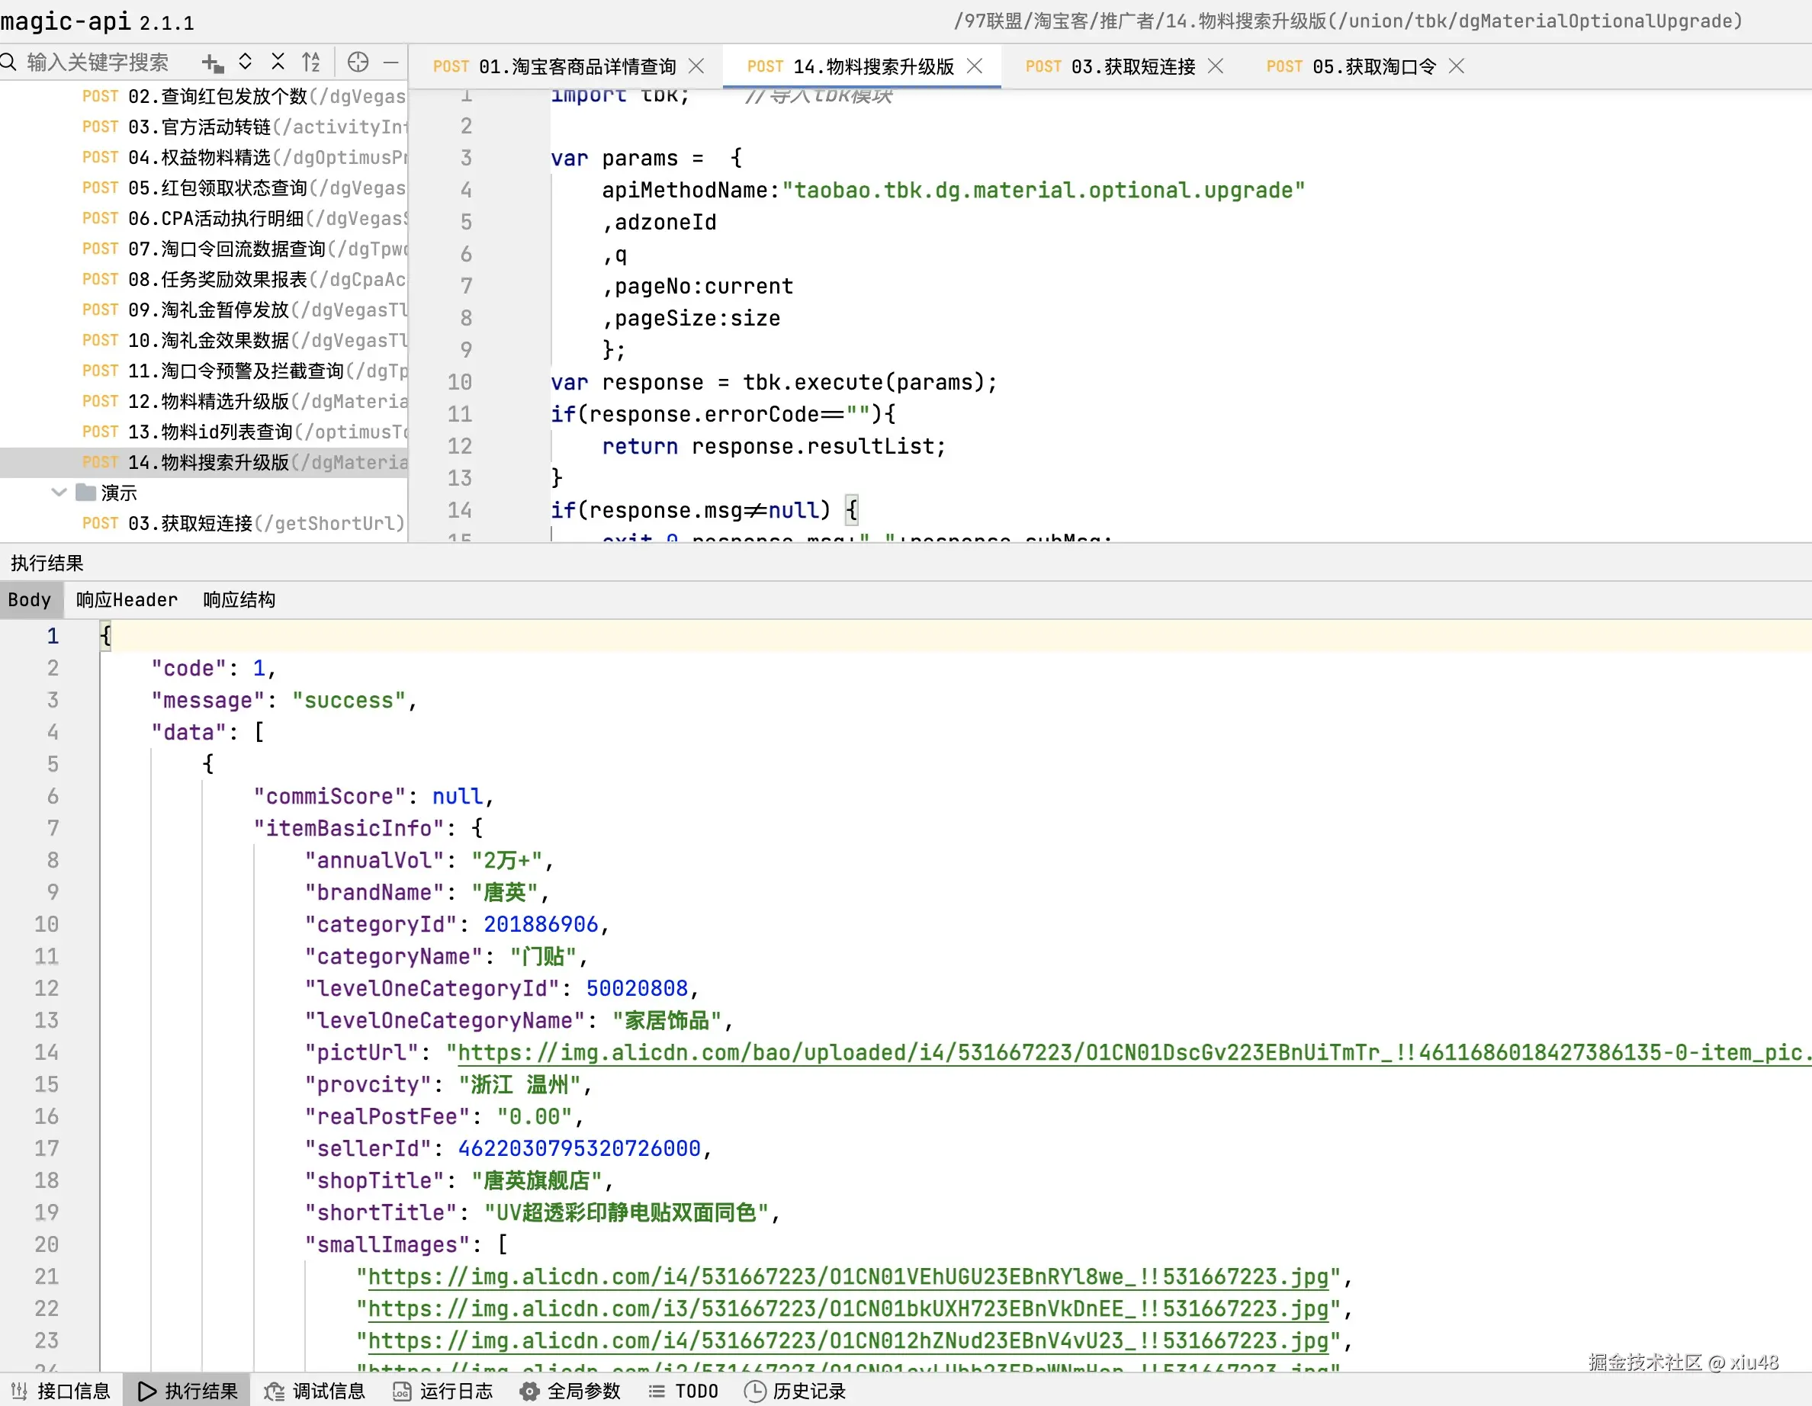Screen dimensions: 1812x1406
Task: Click the collapse all tree icon
Action: coord(278,63)
